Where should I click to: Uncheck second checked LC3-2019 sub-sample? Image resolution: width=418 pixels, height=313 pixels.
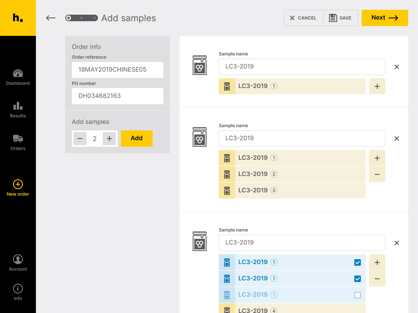click(358, 279)
